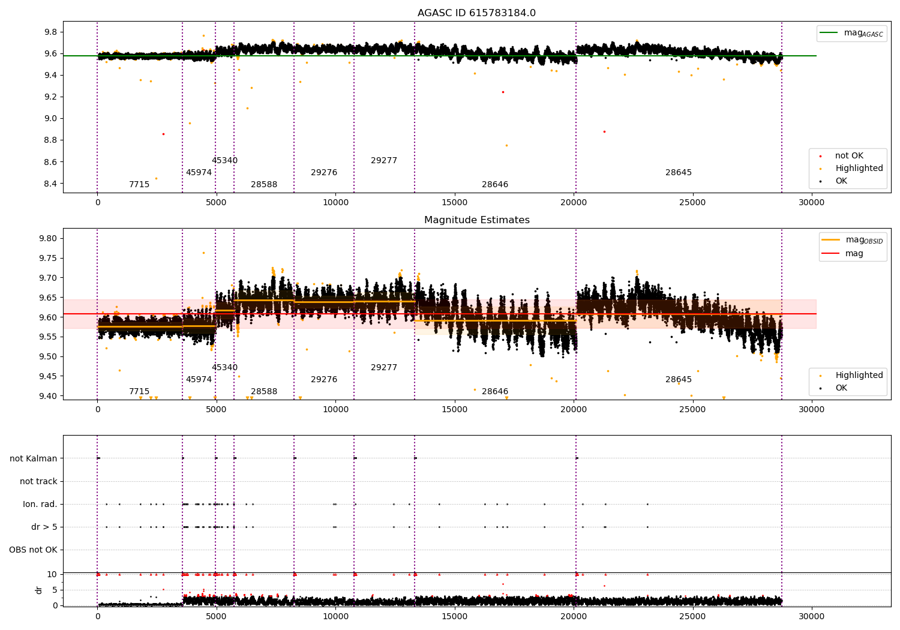Click the 'AGASC ID 615783184.0' plot title

coord(476,13)
